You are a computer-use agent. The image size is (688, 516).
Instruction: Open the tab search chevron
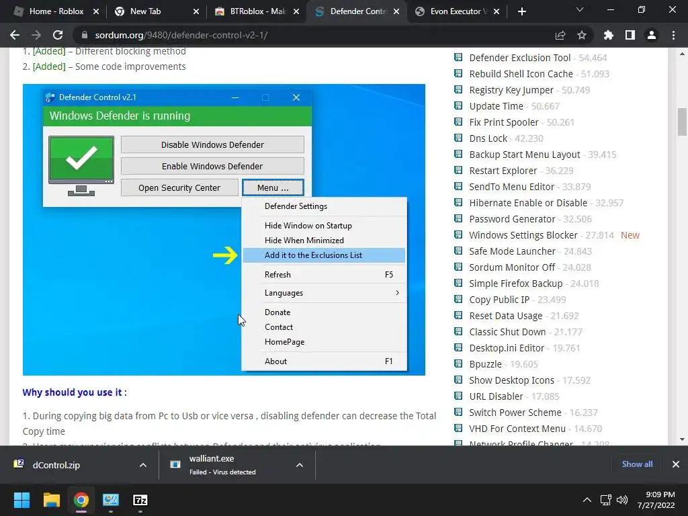click(580, 9)
